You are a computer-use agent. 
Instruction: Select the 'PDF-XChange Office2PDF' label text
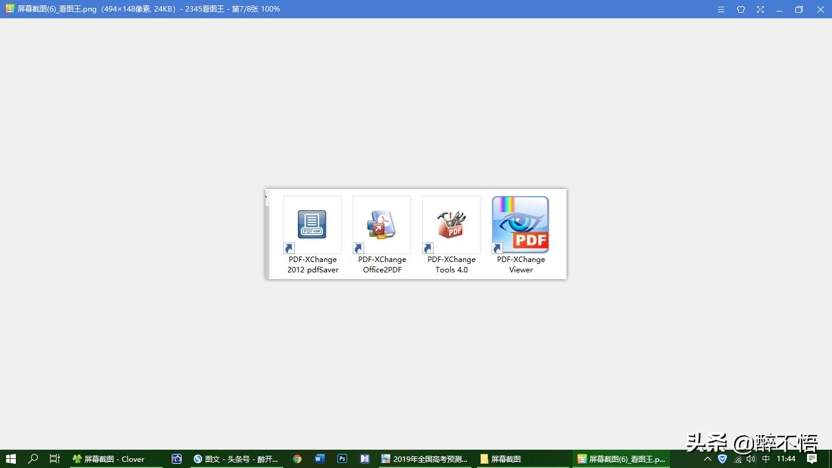click(x=383, y=264)
